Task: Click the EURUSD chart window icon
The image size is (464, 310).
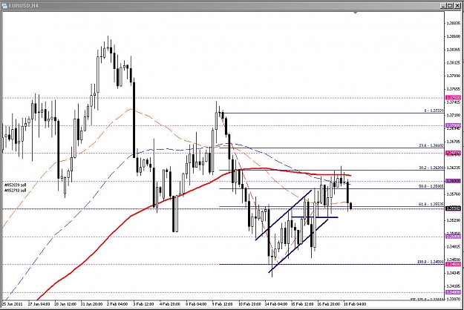Action: pyautogui.click(x=4, y=5)
